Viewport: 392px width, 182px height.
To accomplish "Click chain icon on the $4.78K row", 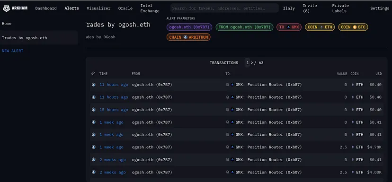I will click(93, 147).
